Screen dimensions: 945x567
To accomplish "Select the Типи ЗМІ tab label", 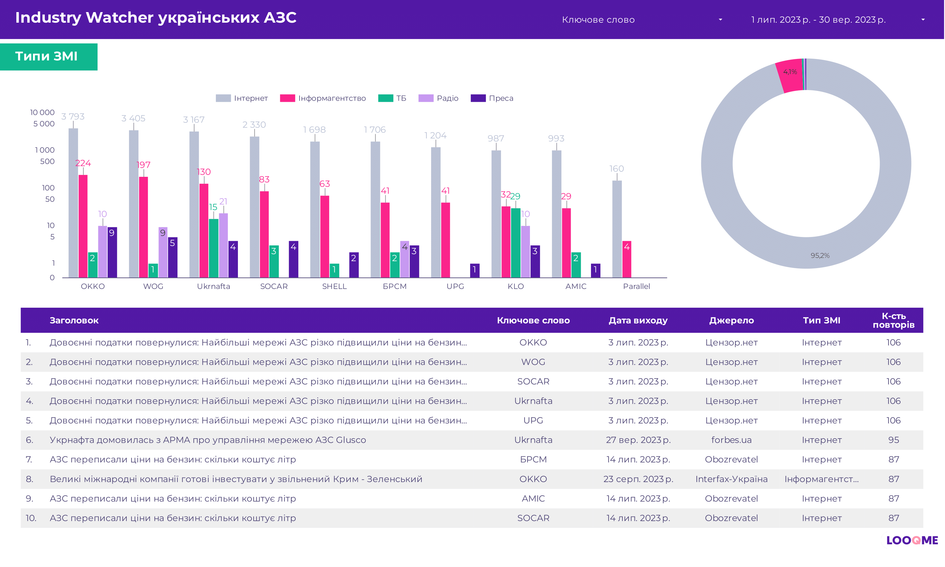I will click(47, 56).
